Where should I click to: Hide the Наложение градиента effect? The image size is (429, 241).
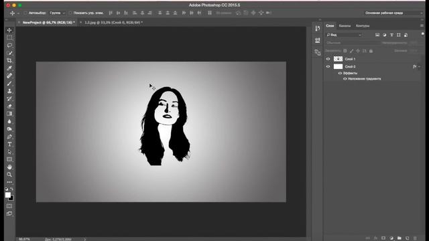pyautogui.click(x=345, y=79)
